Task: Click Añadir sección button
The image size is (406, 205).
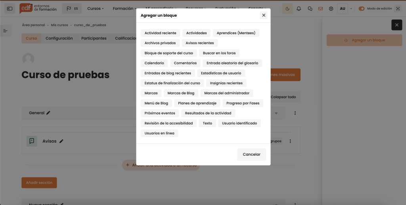Action: 39,183
